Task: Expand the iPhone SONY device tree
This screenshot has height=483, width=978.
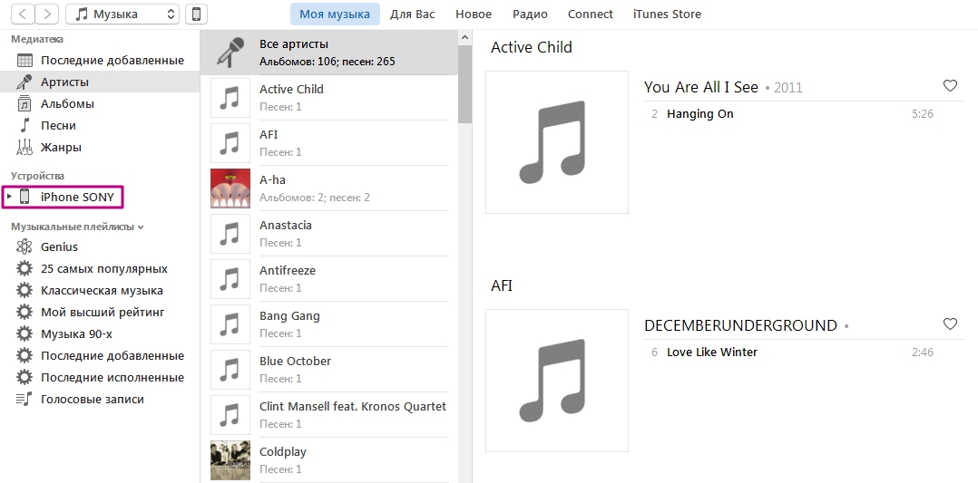Action: (x=9, y=197)
